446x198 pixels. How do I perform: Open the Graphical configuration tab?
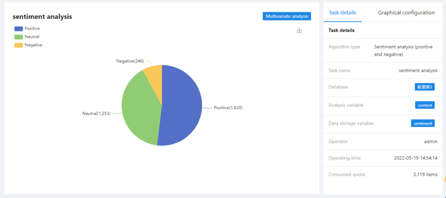(x=406, y=13)
